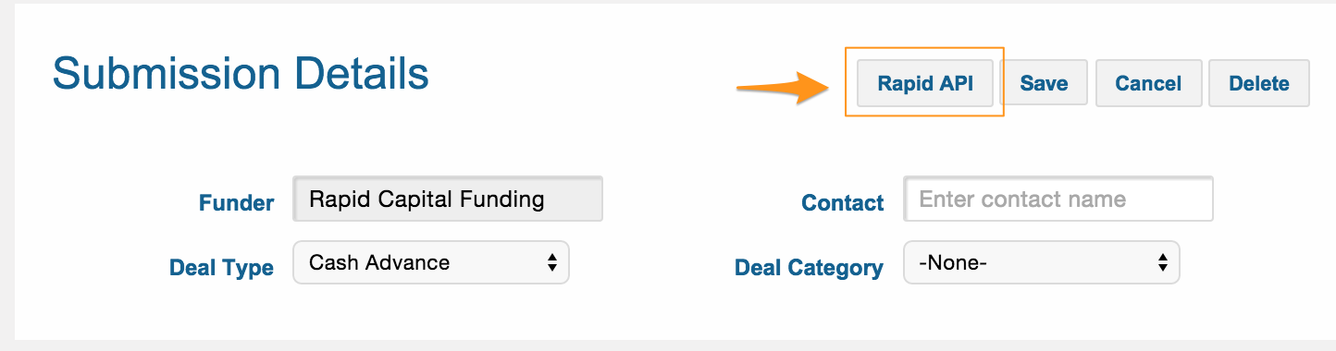Click the Rapid API button
This screenshot has width=1336, height=351.
pyautogui.click(x=924, y=83)
